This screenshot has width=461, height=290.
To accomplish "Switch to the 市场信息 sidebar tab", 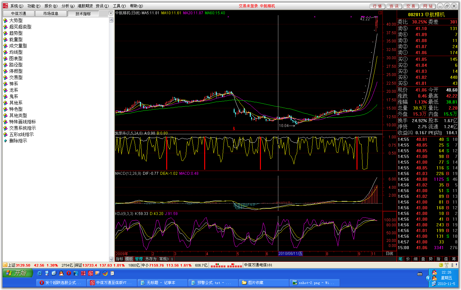I will 51,14.
